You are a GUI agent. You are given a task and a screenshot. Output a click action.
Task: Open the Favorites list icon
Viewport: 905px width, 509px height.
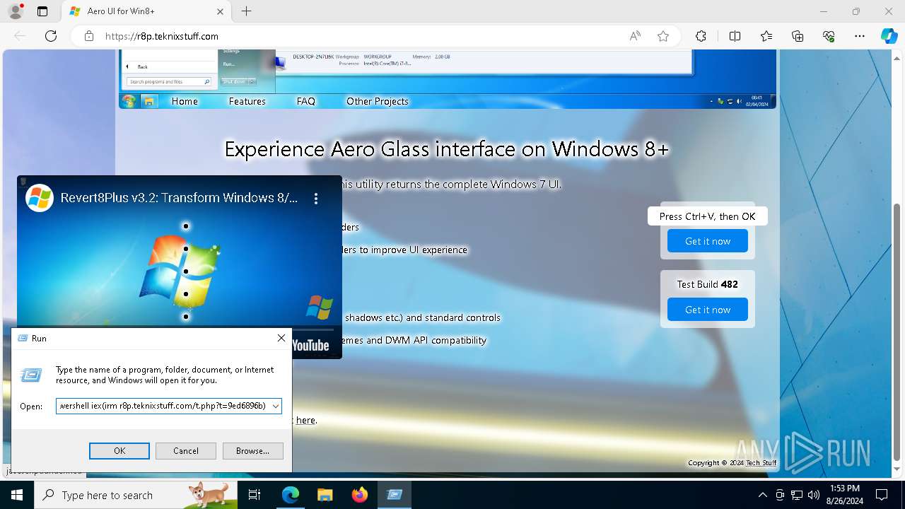[766, 36]
